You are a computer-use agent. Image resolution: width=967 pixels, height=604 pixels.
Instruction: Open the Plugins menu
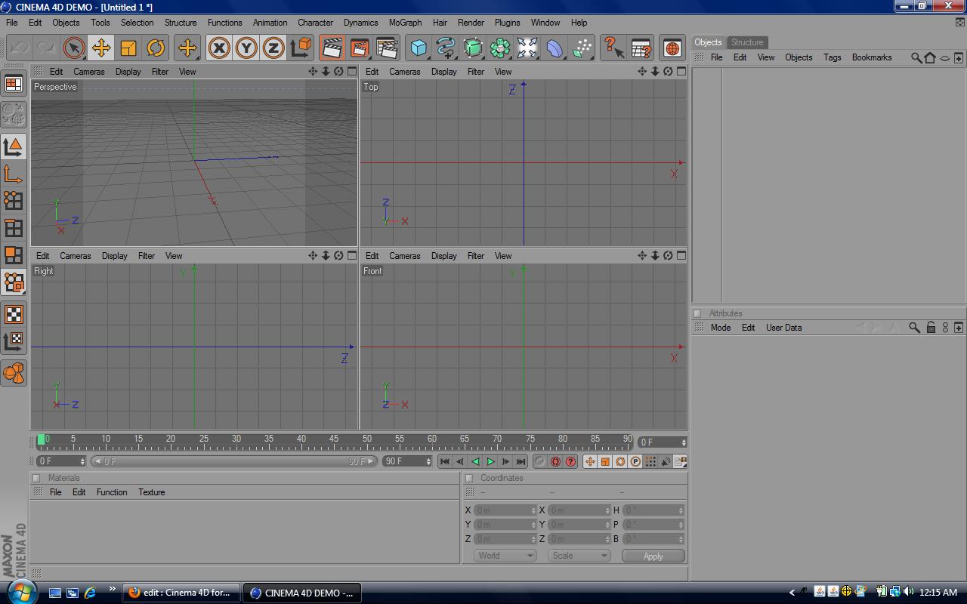[x=507, y=23]
